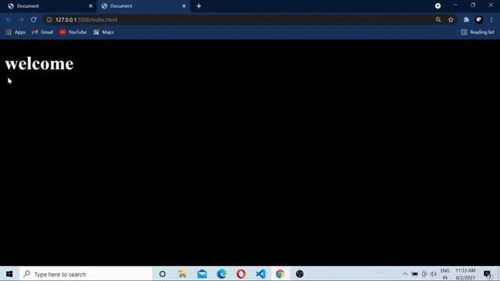Screen dimensions: 500x281
Task: Minimize the Chrome window
Action: pyautogui.click(x=455, y=5)
